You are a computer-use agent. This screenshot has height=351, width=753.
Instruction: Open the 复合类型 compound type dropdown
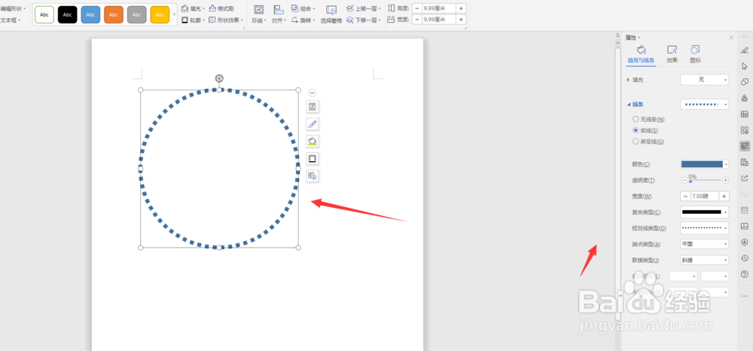coord(704,212)
